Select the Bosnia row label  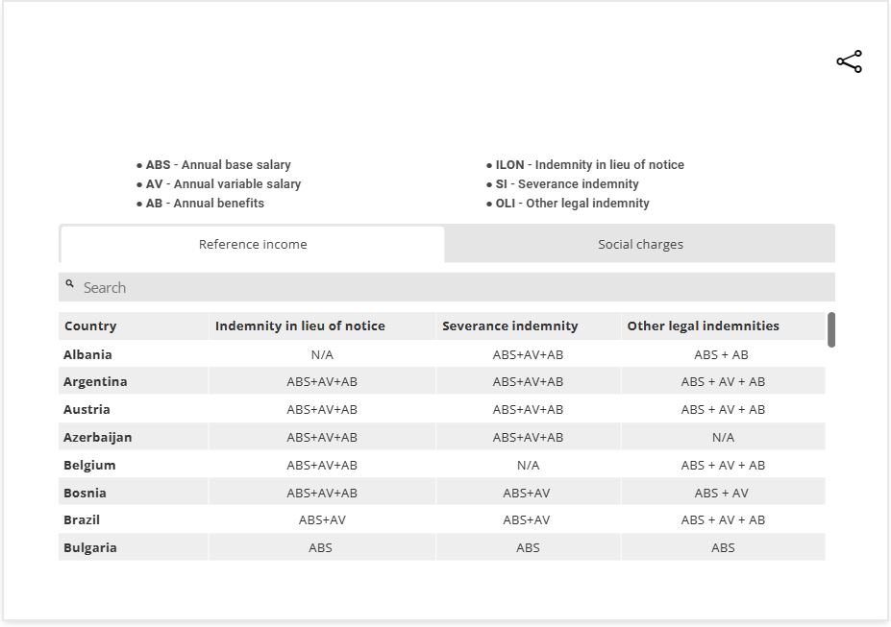pyautogui.click(x=85, y=493)
